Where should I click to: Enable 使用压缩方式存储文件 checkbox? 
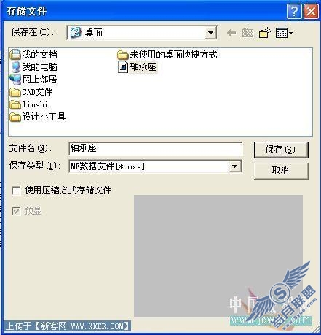(16, 190)
